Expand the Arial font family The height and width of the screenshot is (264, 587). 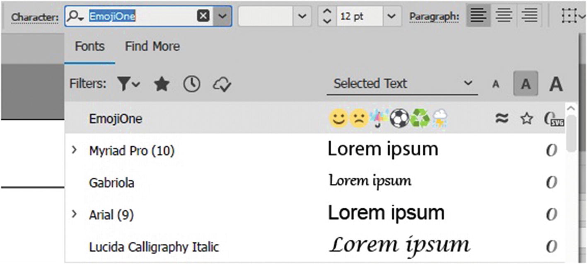click(x=75, y=214)
